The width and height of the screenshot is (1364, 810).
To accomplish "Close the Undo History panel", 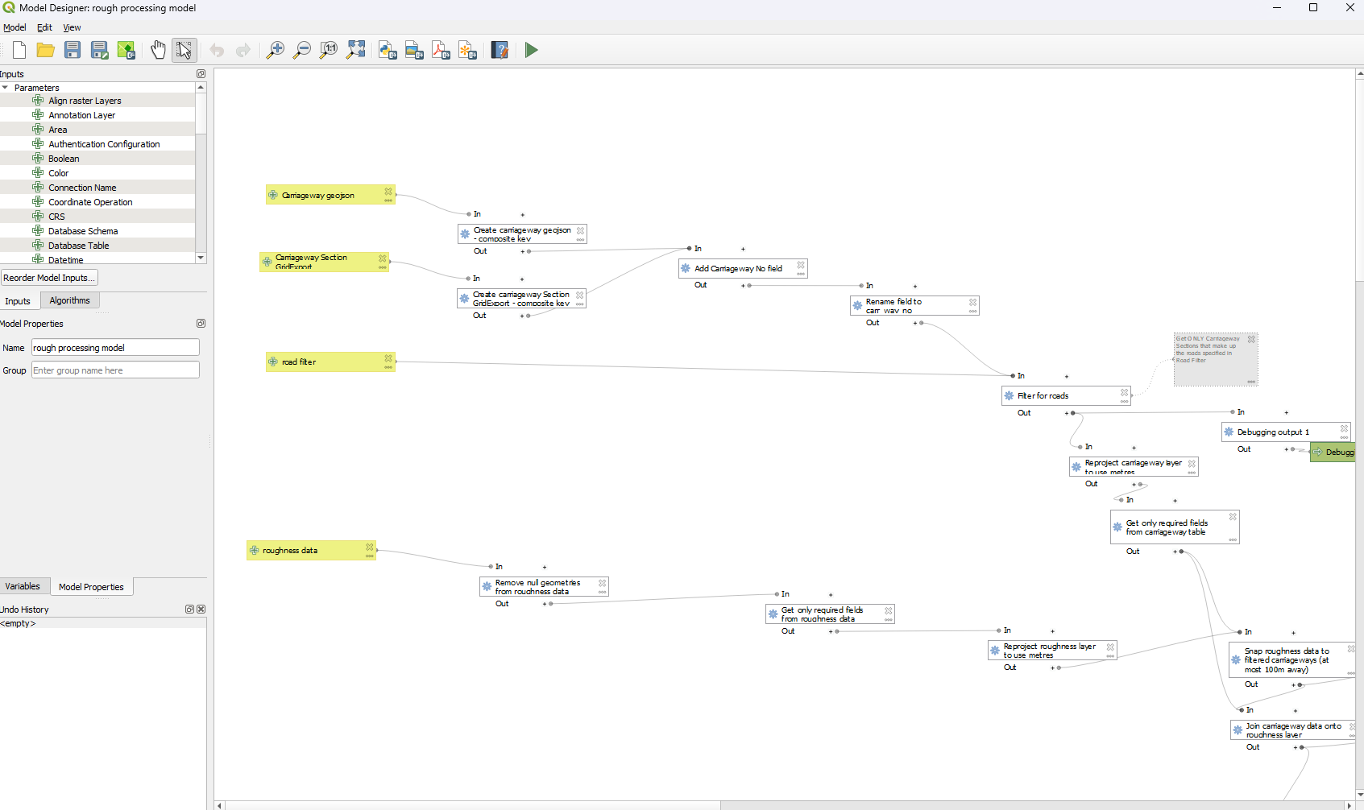I will [x=201, y=610].
